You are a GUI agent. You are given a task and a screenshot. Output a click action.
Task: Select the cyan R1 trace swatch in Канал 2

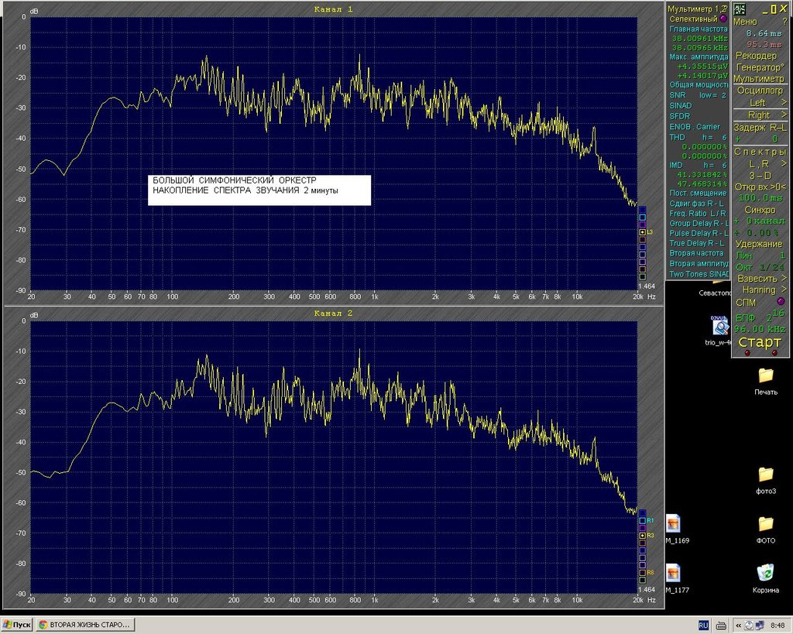pyautogui.click(x=642, y=519)
